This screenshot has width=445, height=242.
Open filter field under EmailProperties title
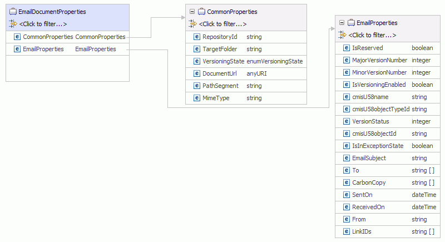[372, 35]
